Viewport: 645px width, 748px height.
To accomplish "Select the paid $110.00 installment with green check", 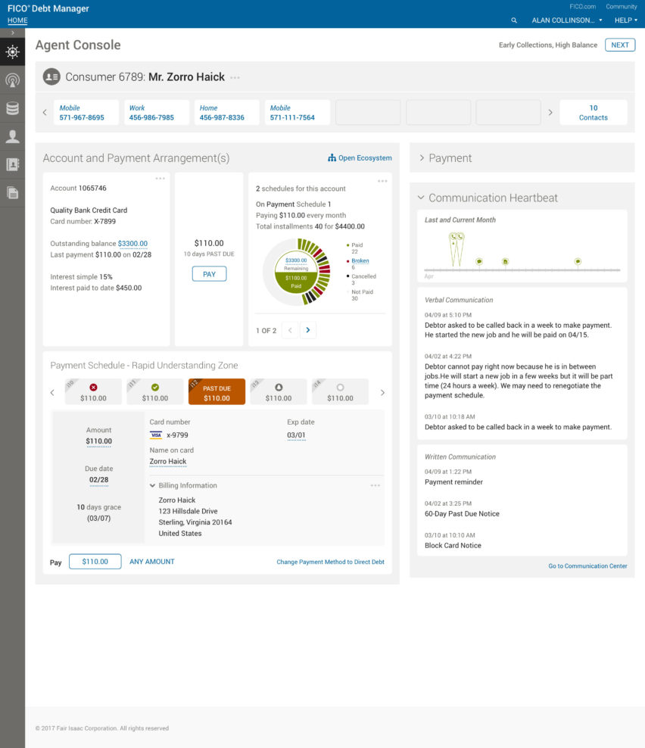I will (154, 392).
